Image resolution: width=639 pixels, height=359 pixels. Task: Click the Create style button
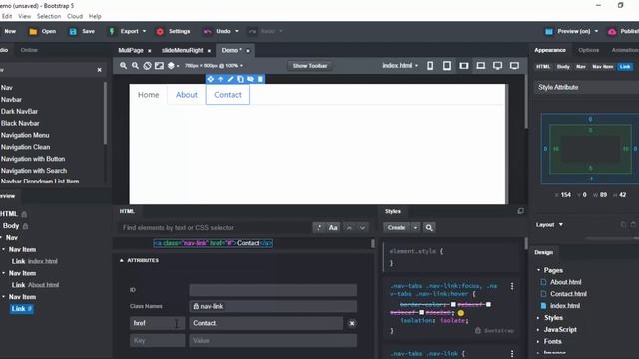[397, 228]
